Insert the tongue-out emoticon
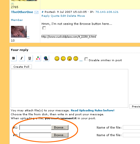 click(x=69, y=59)
